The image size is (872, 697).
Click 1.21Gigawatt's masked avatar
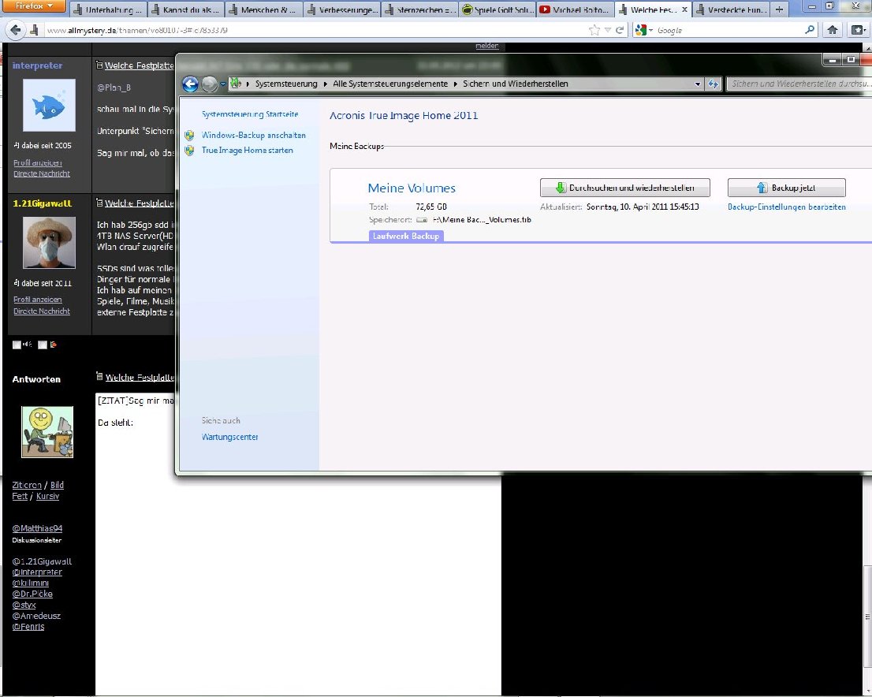coord(49,243)
